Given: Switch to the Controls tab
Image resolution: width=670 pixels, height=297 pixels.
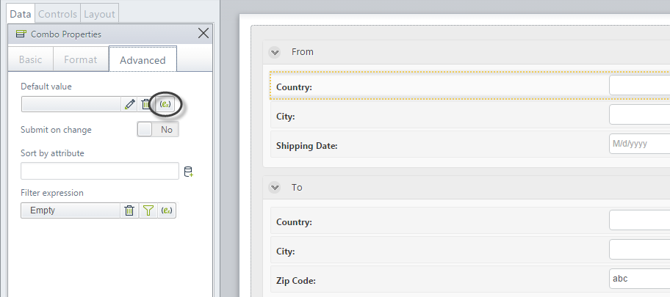Looking at the screenshot, I should pyautogui.click(x=57, y=14).
